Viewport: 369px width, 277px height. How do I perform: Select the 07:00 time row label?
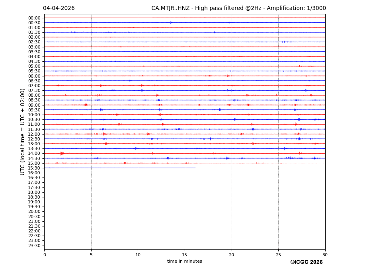34,86
